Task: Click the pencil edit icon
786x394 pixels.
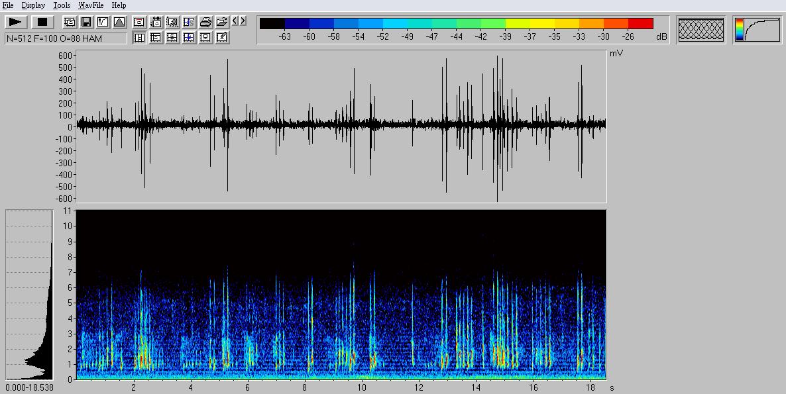Action: tap(222, 38)
